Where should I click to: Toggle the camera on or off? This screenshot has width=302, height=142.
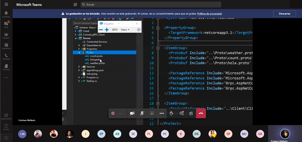pyautogui.click(x=132, y=113)
